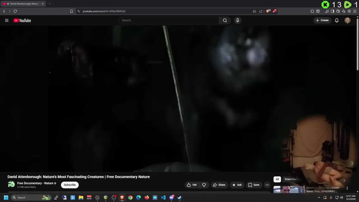Image resolution: width=359 pixels, height=202 pixels.
Task: Open the volume control in the system tray
Action: click(x=341, y=198)
